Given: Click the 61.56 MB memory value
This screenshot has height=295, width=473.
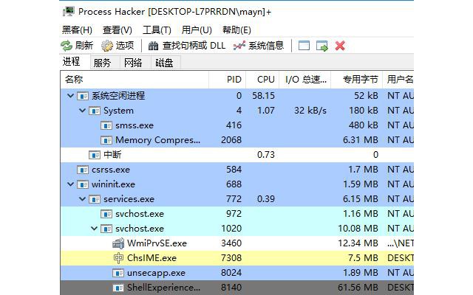Looking at the screenshot, I should (358, 288).
